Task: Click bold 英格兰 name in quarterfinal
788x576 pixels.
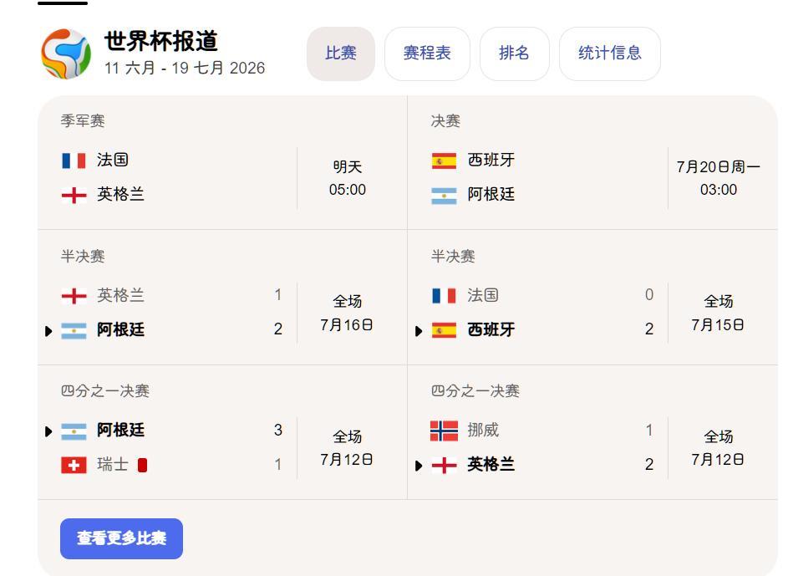Action: [491, 465]
